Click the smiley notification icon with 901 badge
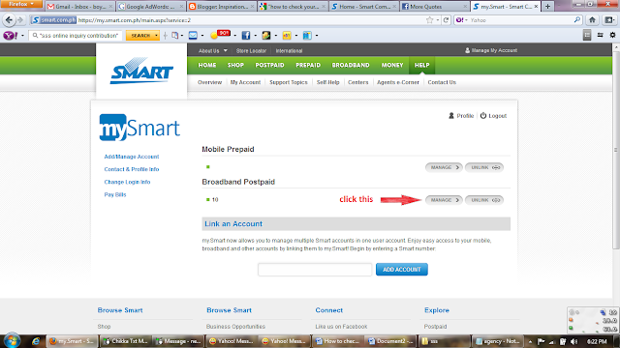Image resolution: width=620 pixels, height=348 pixels. pos(220,35)
